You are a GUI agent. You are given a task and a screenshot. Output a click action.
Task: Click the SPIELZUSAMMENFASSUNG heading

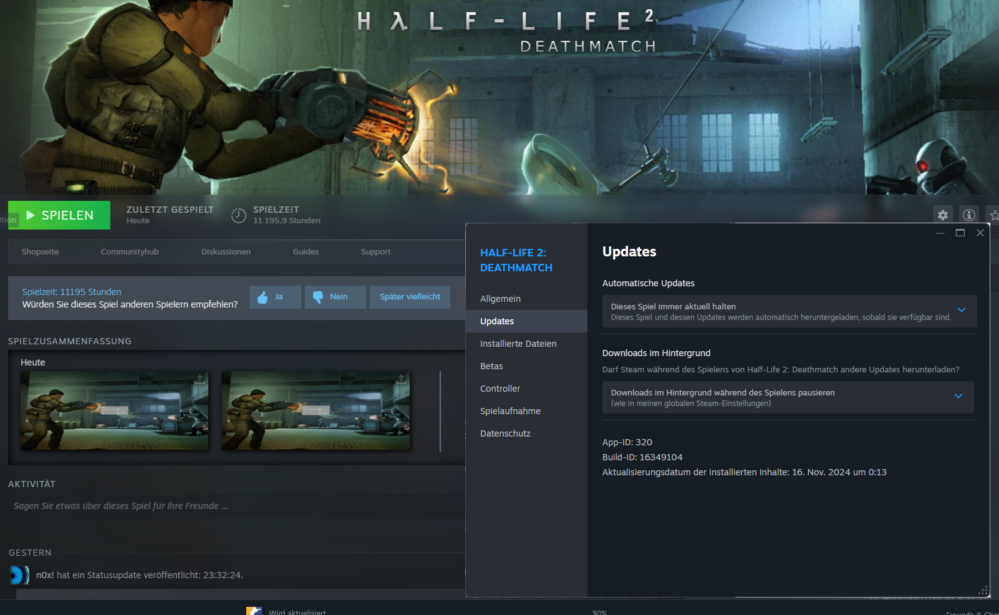point(70,341)
